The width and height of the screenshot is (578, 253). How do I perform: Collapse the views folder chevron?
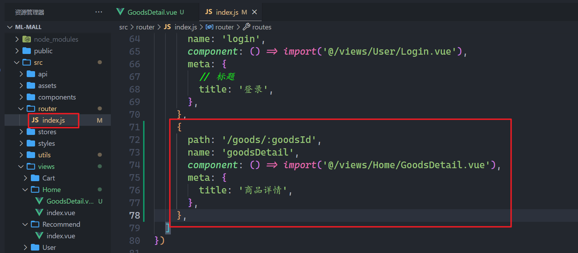(x=21, y=166)
